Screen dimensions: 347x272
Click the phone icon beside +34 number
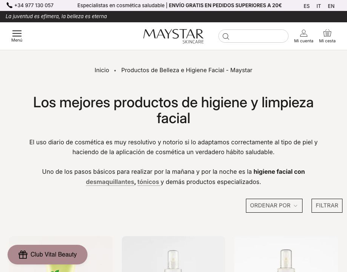click(x=9, y=5)
